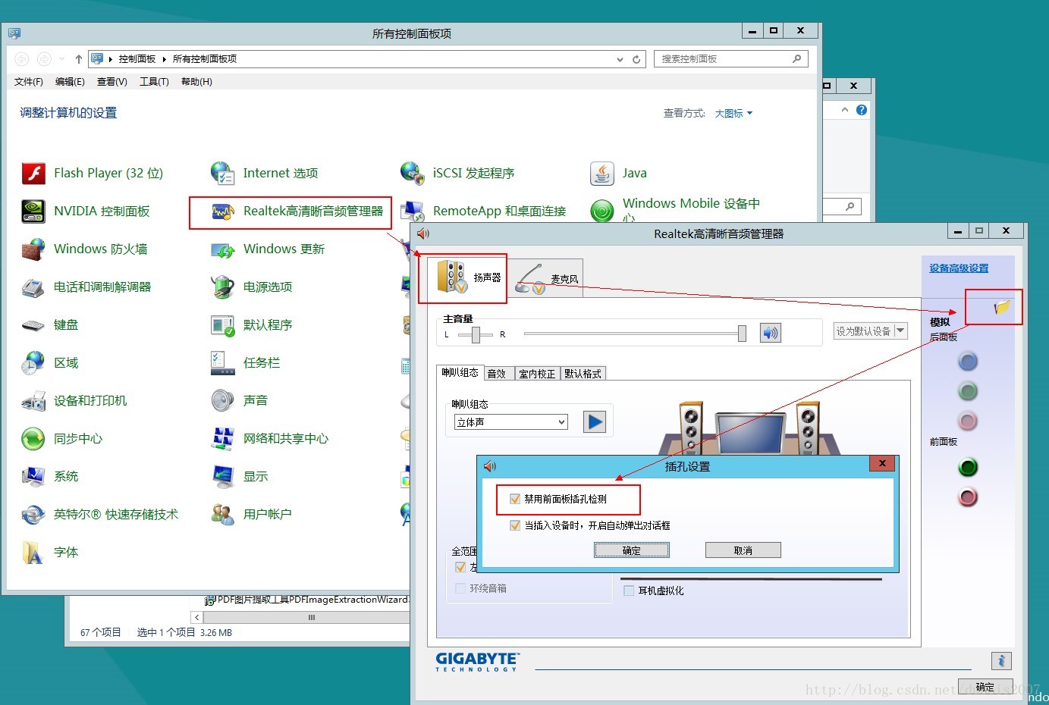Mute master volume with speaker button

[771, 333]
